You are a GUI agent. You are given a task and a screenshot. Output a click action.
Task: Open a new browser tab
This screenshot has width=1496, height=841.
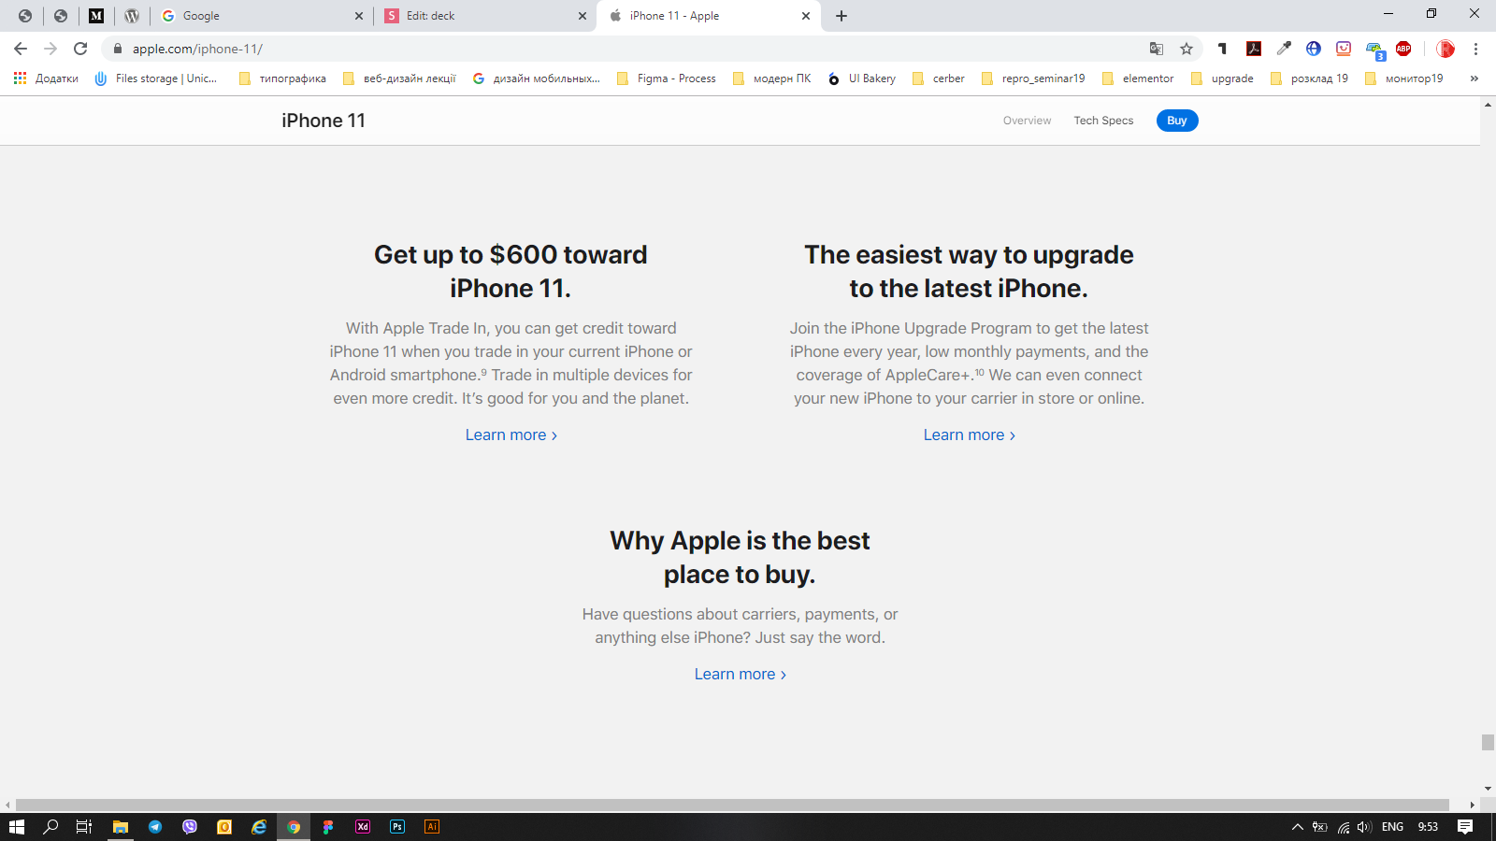point(841,16)
